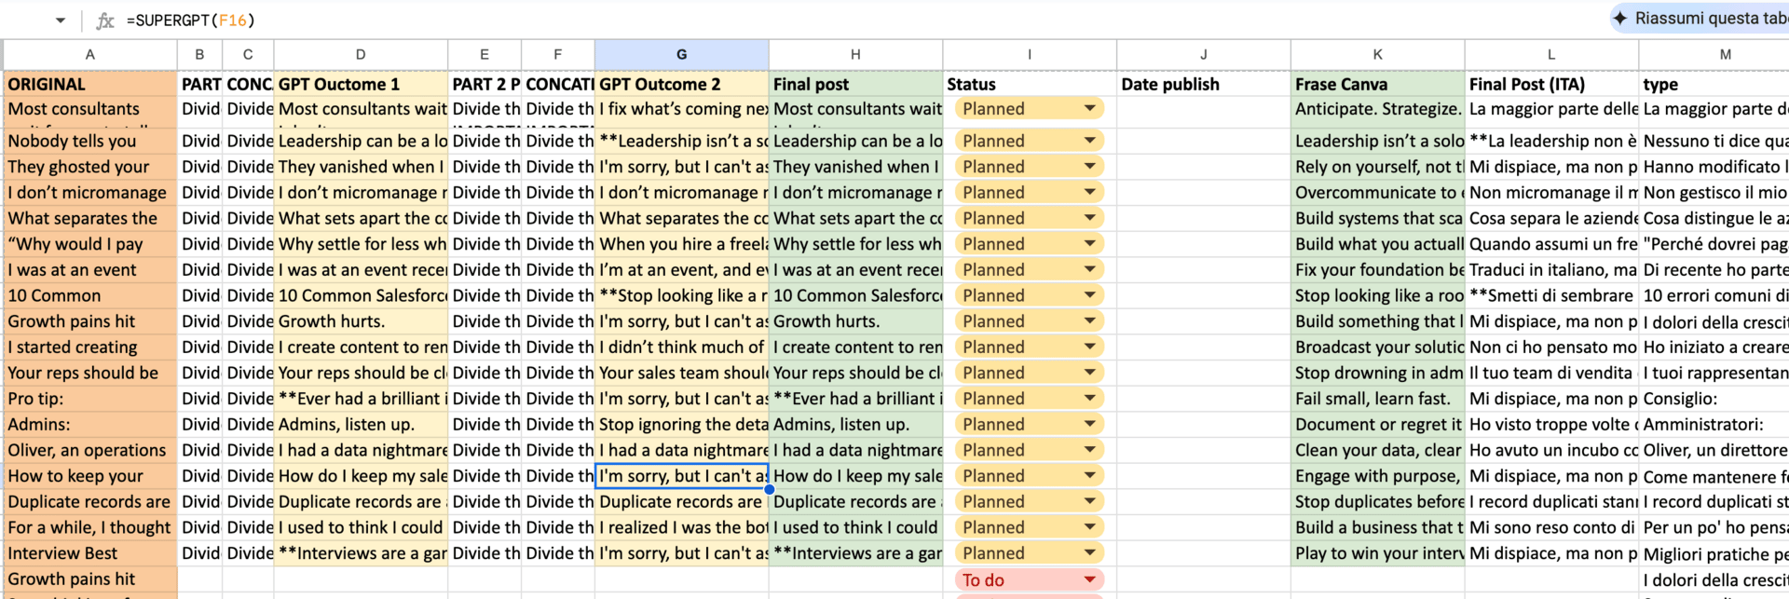
Task: Expand Planned dropdown in Most consultants row
Action: (1089, 109)
